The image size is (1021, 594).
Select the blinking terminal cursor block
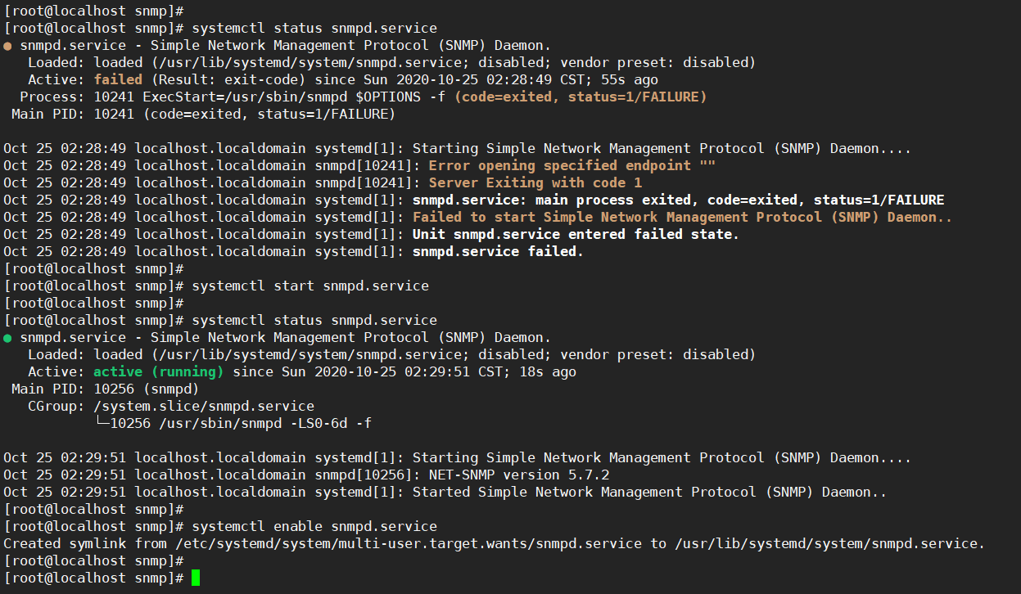click(194, 577)
